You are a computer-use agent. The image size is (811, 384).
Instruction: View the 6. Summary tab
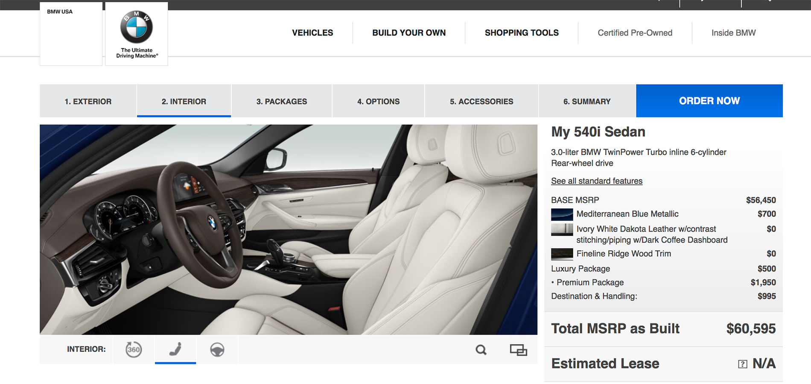587,101
